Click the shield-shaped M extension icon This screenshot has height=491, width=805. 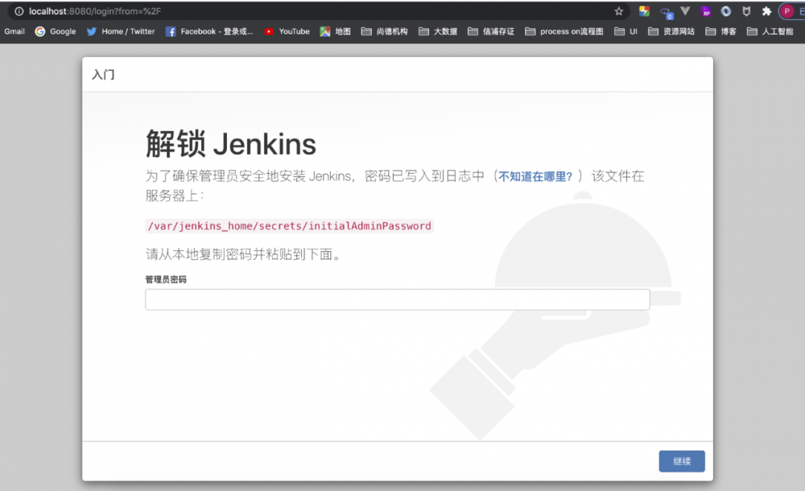pyautogui.click(x=746, y=12)
